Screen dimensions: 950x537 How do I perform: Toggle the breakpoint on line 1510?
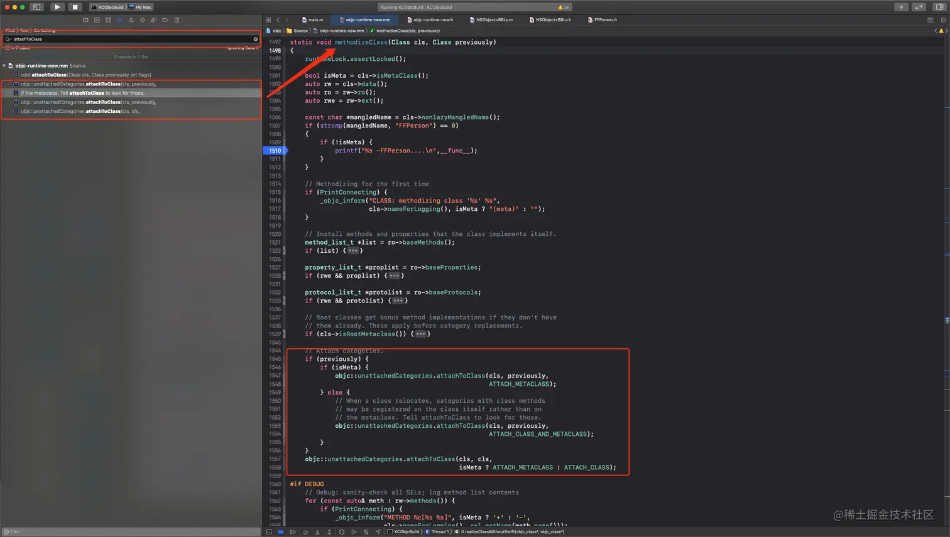point(275,151)
